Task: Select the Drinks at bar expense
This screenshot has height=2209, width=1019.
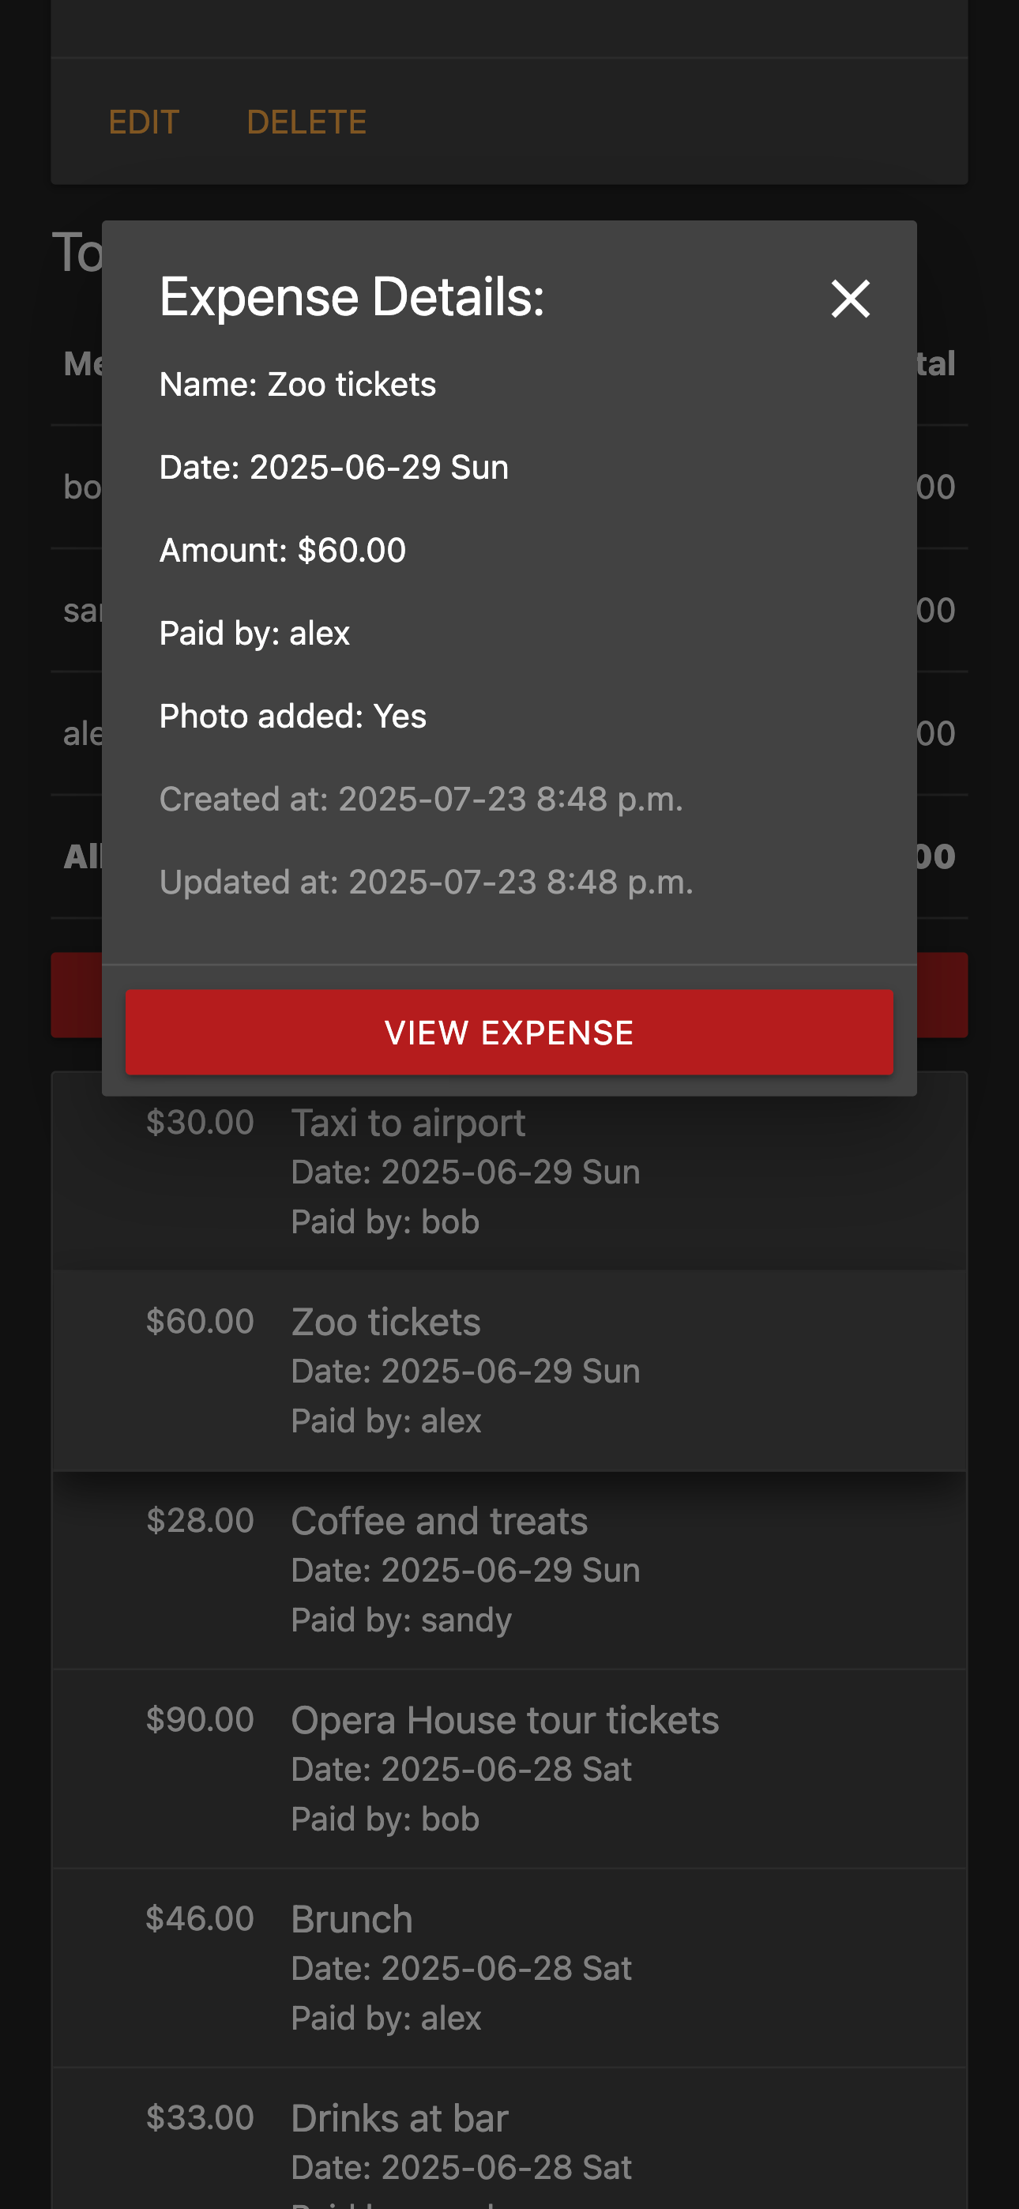Action: (509, 2139)
